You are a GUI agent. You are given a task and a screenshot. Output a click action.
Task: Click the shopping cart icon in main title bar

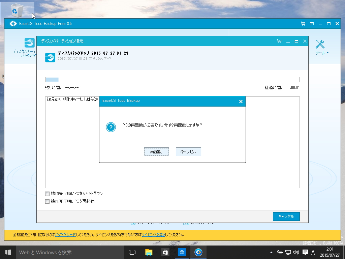pyautogui.click(x=303, y=24)
